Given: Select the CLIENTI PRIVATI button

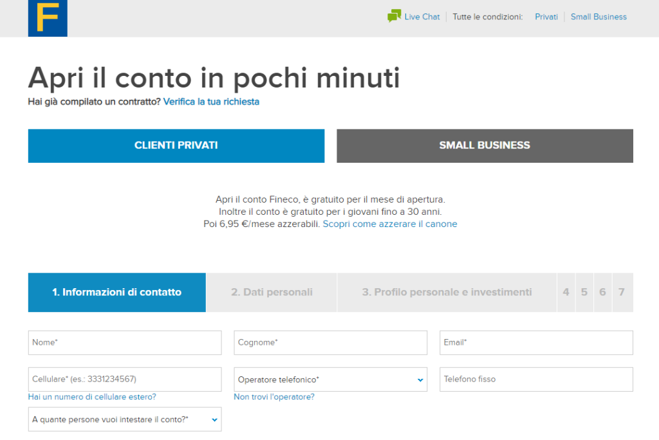Looking at the screenshot, I should tap(176, 145).
